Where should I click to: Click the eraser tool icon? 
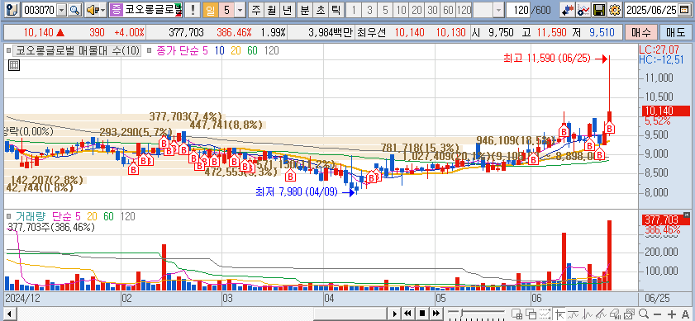point(615,314)
